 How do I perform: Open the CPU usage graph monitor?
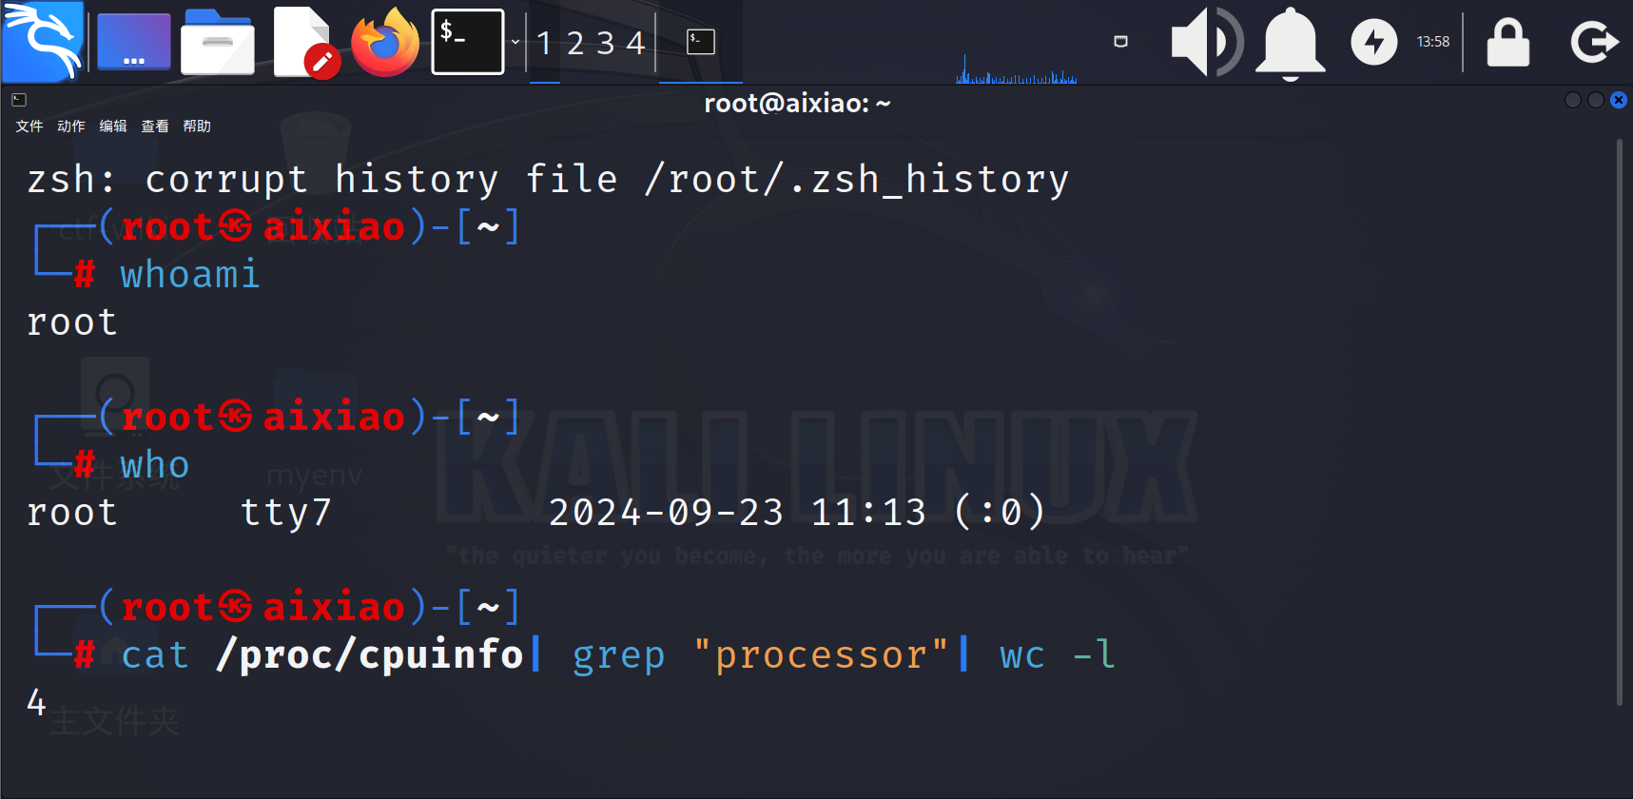(x=1016, y=68)
